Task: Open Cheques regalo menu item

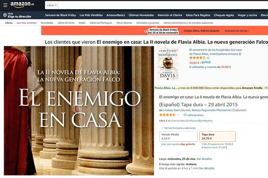Action: (x=224, y=15)
